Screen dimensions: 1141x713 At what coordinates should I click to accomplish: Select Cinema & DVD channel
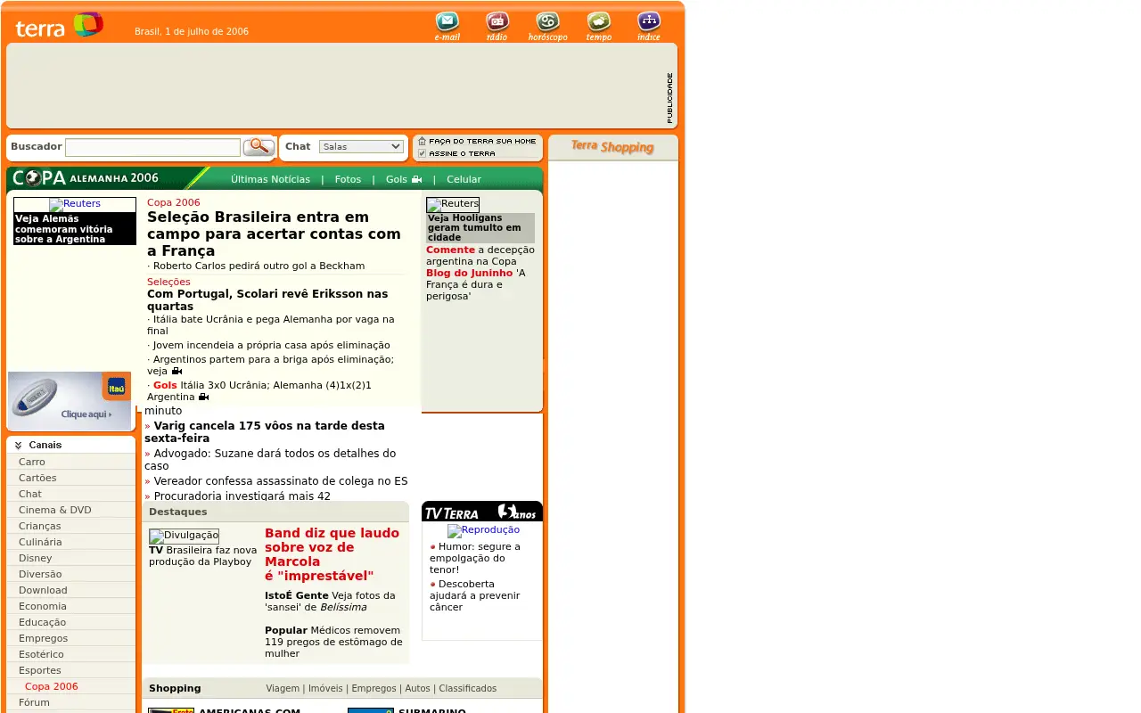coord(55,510)
